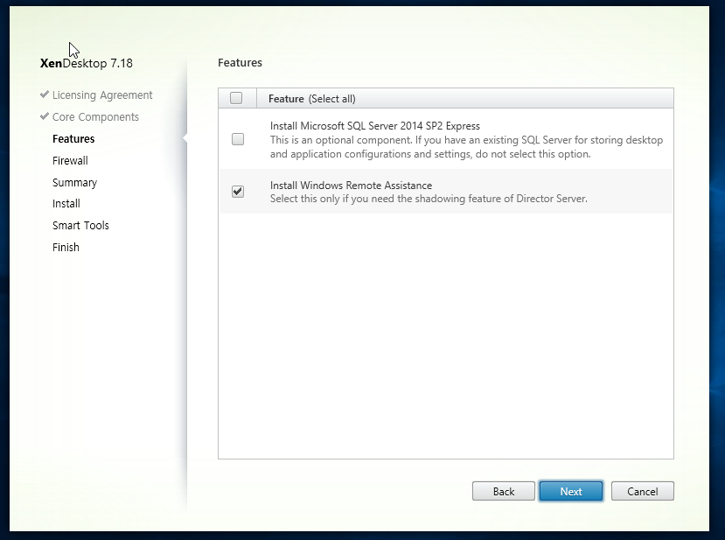Jump to the Firewall step
Image resolution: width=725 pixels, height=540 pixels.
[70, 160]
